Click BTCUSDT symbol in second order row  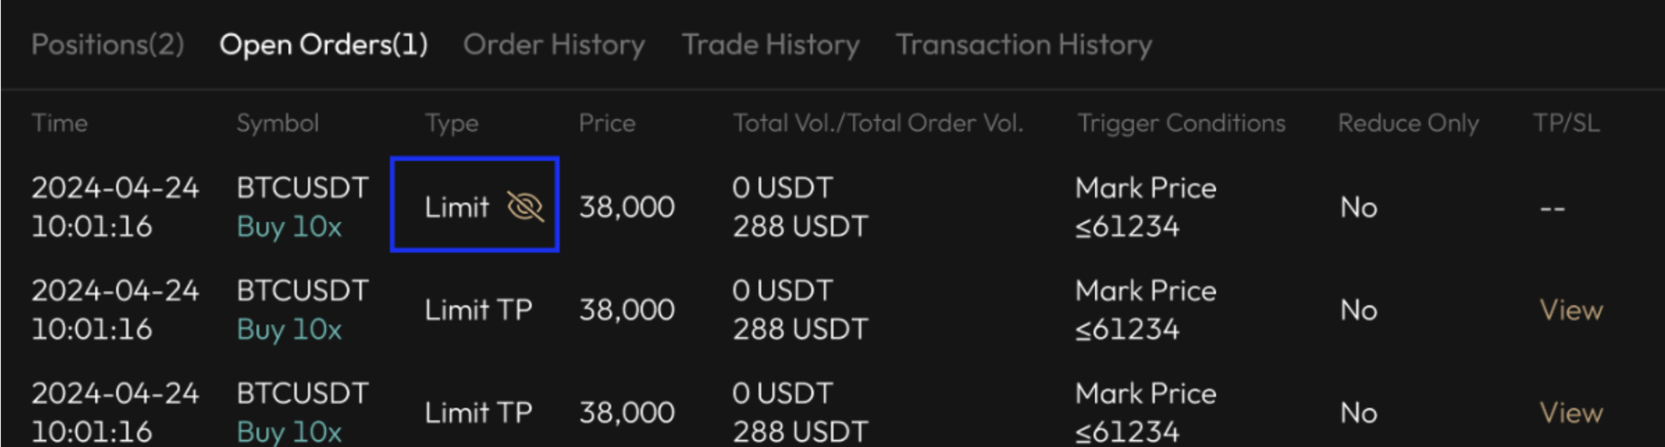pyautogui.click(x=302, y=291)
